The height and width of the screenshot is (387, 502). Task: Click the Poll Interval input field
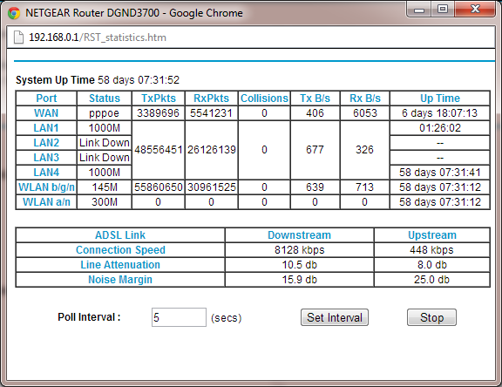coord(179,317)
